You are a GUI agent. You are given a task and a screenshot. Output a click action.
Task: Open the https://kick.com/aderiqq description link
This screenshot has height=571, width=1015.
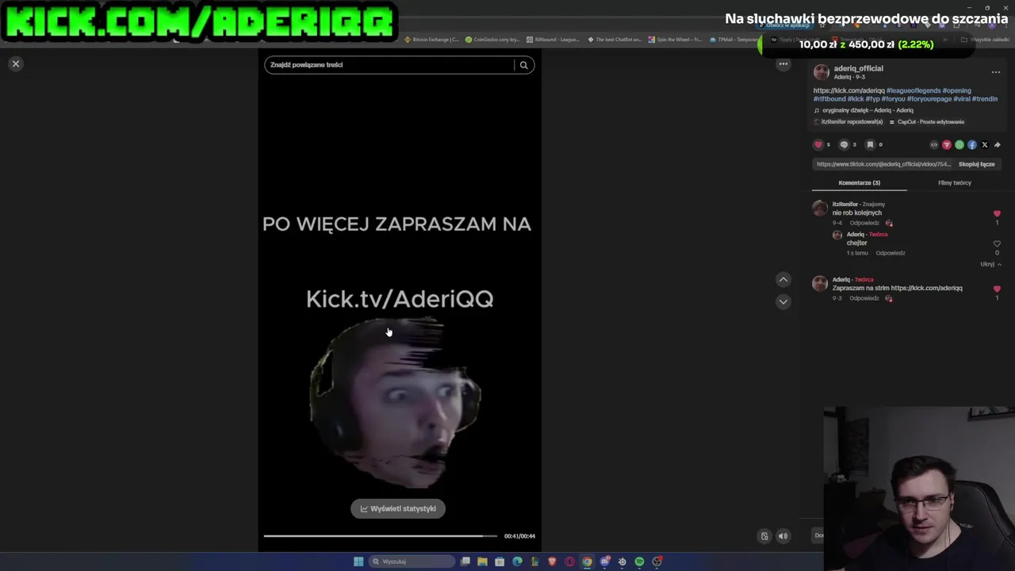(x=848, y=90)
